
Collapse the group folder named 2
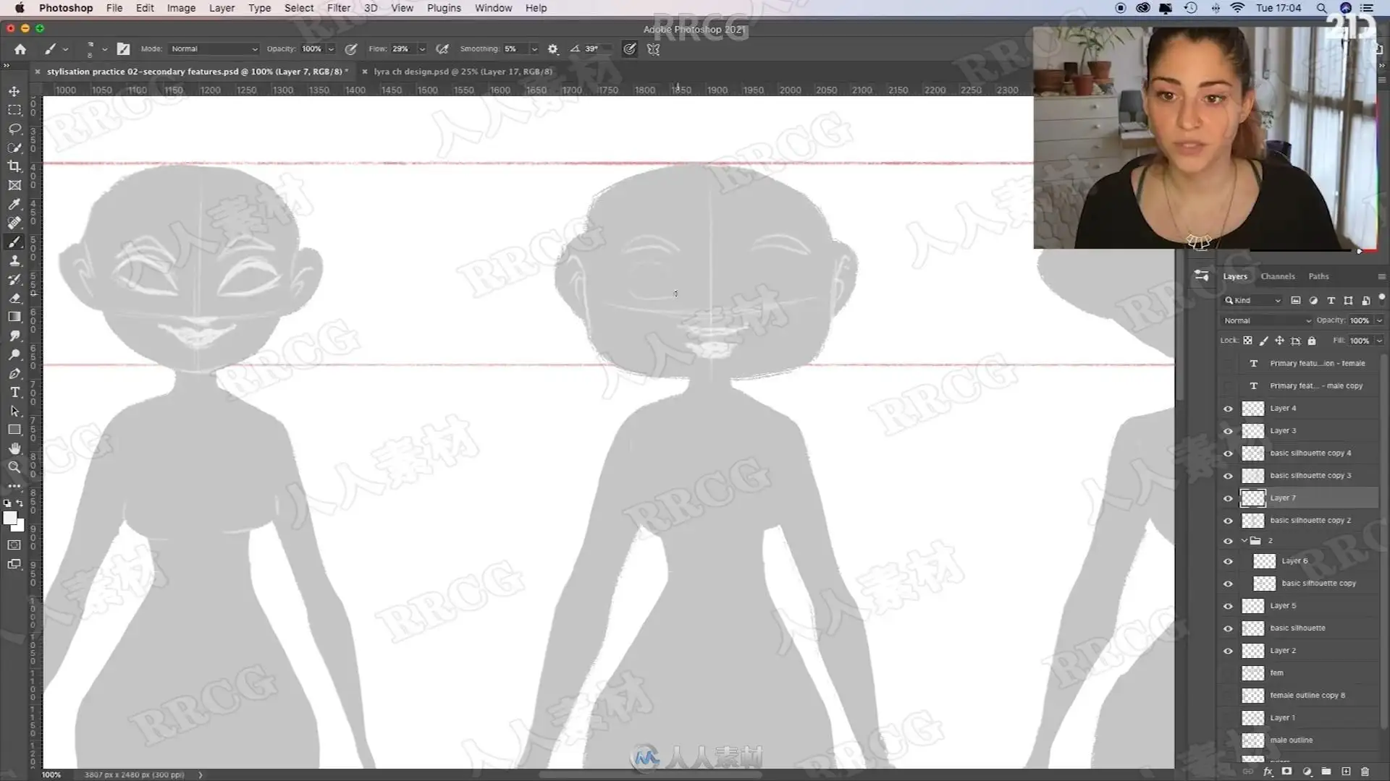(x=1244, y=541)
